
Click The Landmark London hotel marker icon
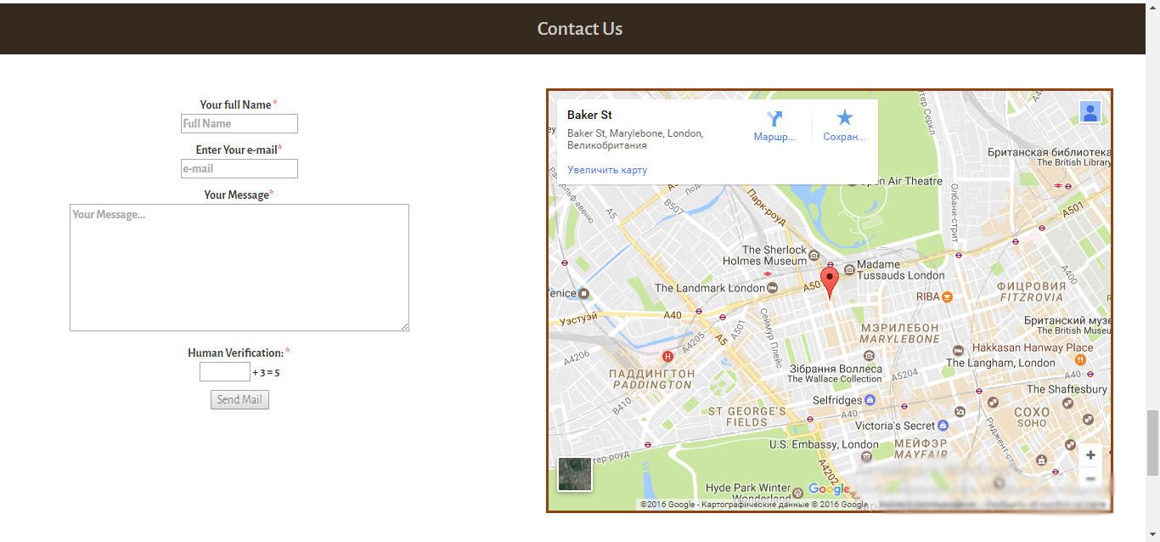(x=773, y=288)
